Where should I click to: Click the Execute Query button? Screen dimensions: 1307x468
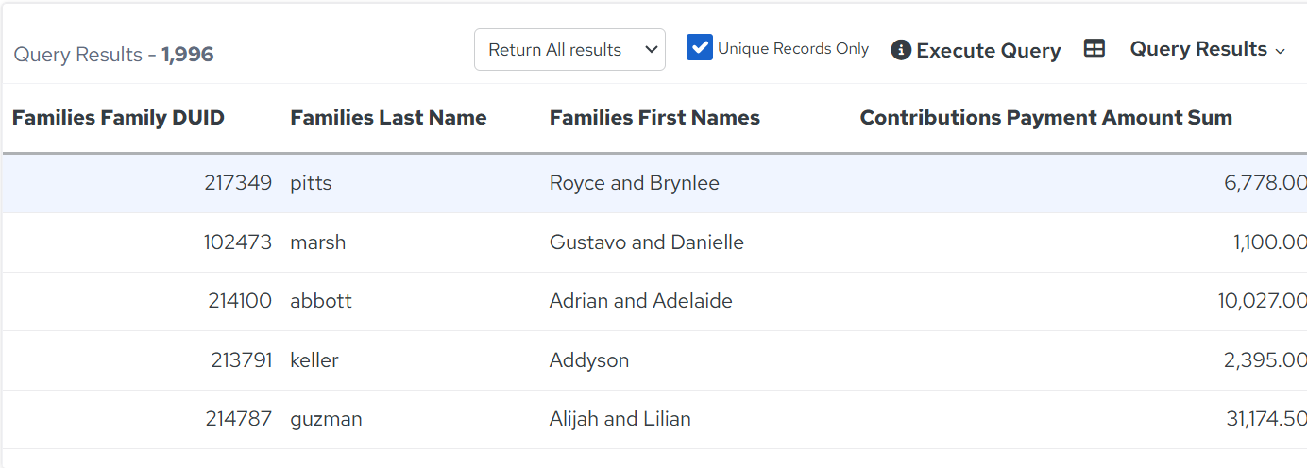[x=976, y=50]
